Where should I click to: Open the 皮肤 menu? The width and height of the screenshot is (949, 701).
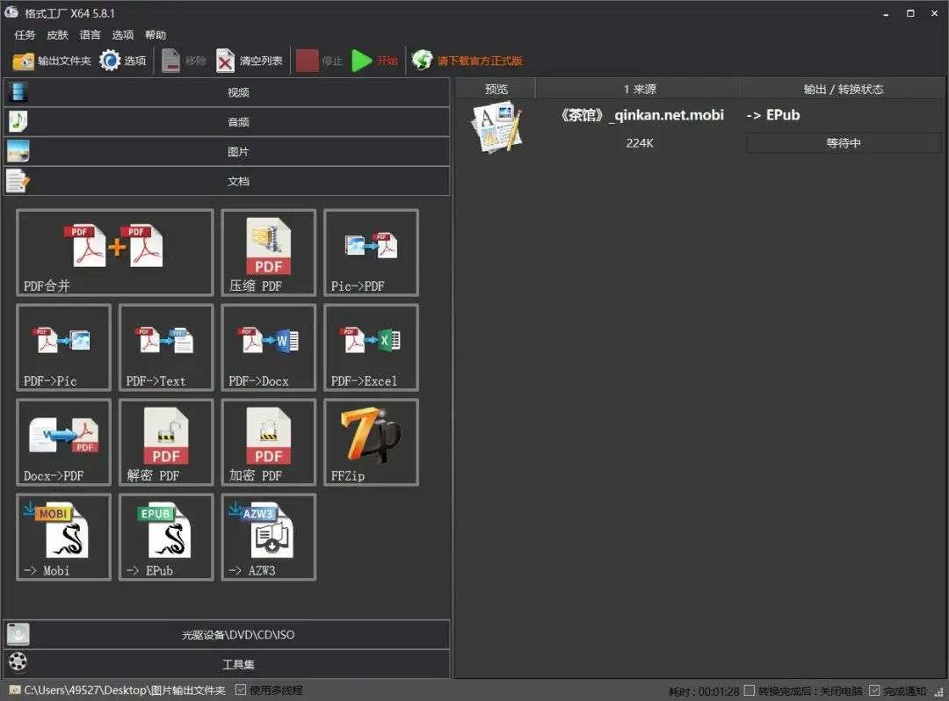click(57, 35)
